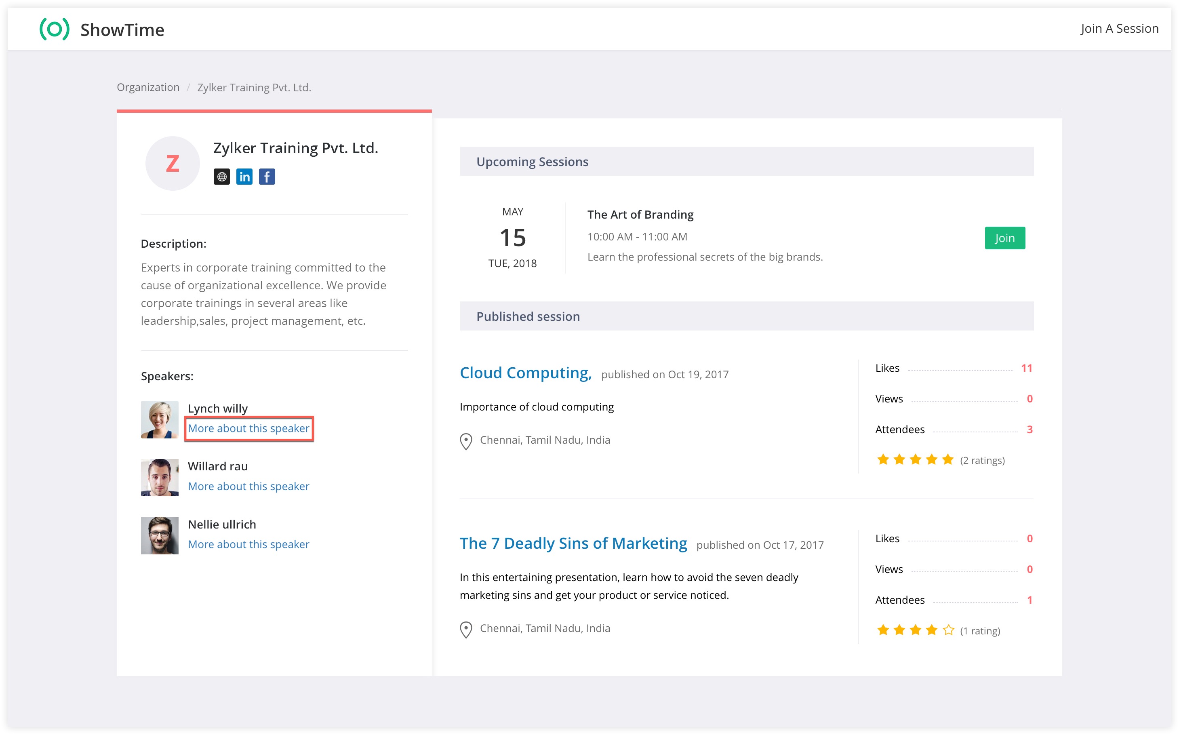This screenshot has height=735, width=1179.
Task: Open the Facebook icon link
Action: (267, 177)
